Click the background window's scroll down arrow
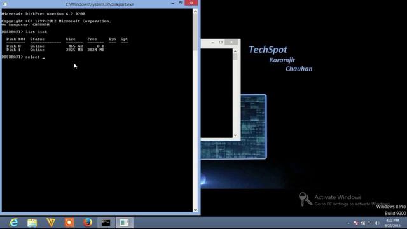407x229 pixels. (235, 135)
